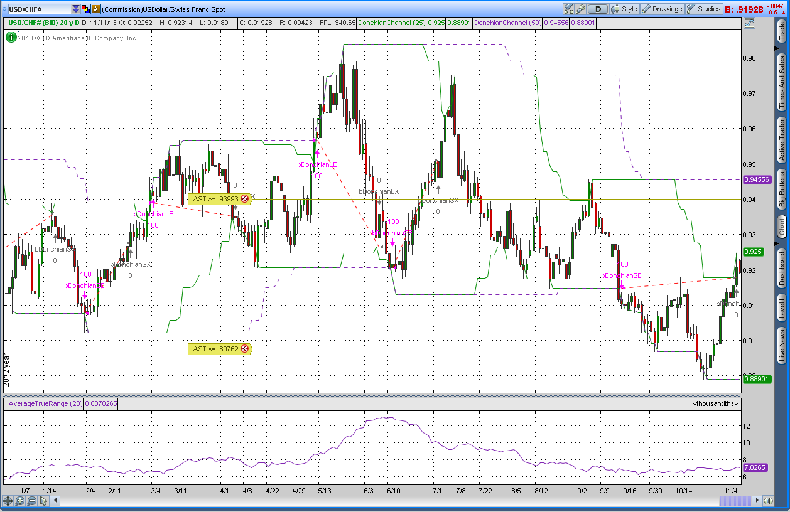Expand the USD/CHF# symbol dropdown arrow

click(76, 9)
